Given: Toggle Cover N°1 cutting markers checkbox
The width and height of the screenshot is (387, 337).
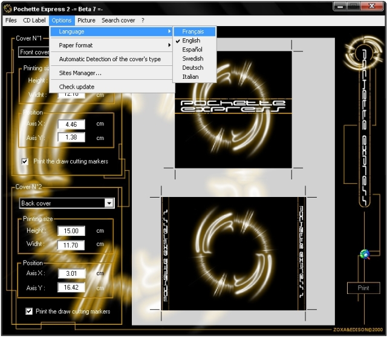Looking at the screenshot, I should (x=25, y=162).
